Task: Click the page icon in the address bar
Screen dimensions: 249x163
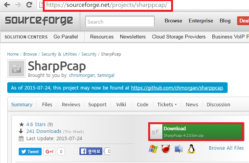Action: pos(41,5)
